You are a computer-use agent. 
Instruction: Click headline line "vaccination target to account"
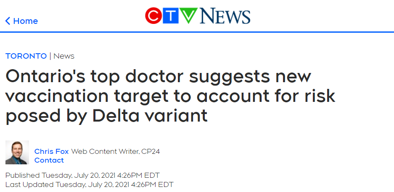[x=170, y=96]
